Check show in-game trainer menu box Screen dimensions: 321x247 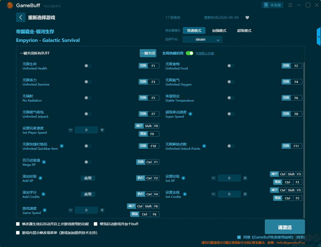[18, 233]
